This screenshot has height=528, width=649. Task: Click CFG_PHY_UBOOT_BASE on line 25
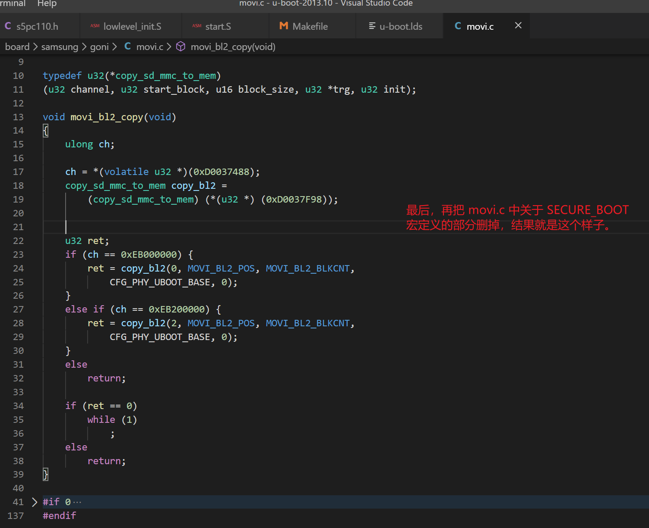click(160, 282)
